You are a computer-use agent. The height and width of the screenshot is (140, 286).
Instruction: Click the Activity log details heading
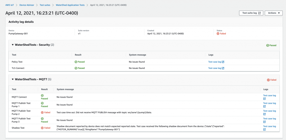coord(21,22)
